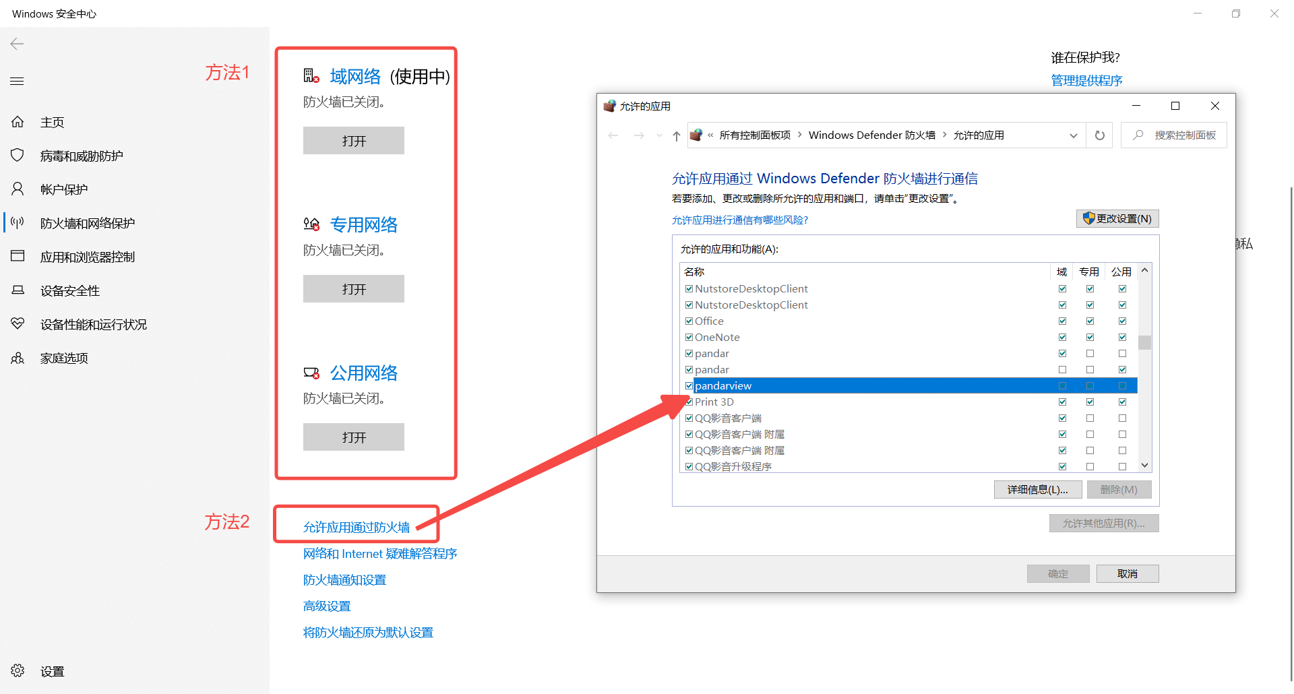Viewport: 1294px width, 694px height.
Task: Select first pandar row in list
Action: tap(908, 354)
